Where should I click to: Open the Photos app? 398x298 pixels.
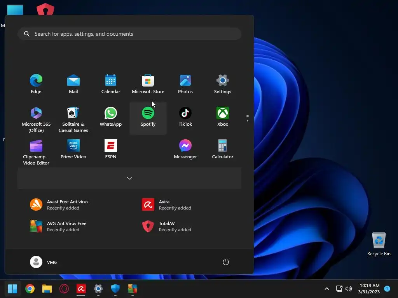pyautogui.click(x=185, y=84)
